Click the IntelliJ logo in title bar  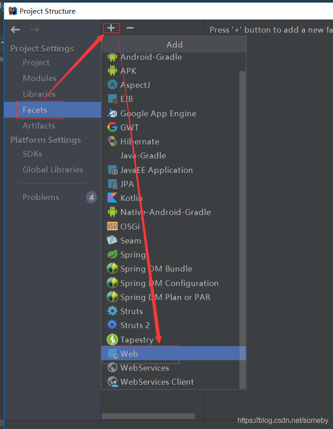pos(13,11)
